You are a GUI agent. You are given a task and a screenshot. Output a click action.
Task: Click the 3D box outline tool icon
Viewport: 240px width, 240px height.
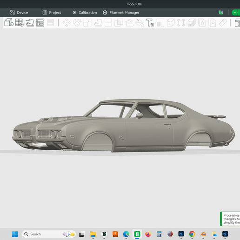(x=171, y=23)
